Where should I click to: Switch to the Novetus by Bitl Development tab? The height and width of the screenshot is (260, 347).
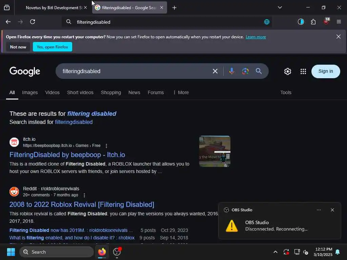coord(54,8)
